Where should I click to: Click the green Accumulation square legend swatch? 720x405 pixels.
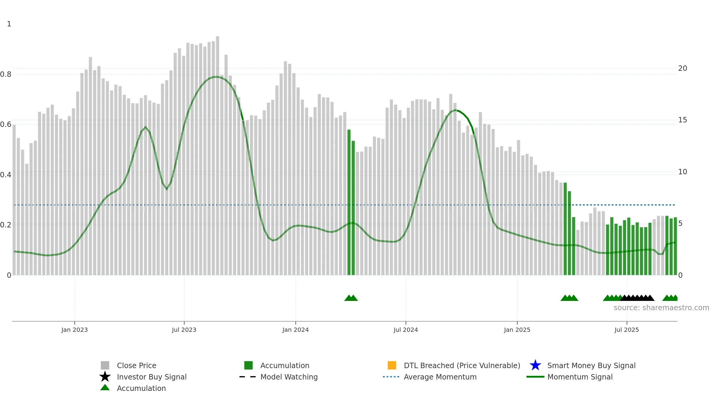coord(248,365)
